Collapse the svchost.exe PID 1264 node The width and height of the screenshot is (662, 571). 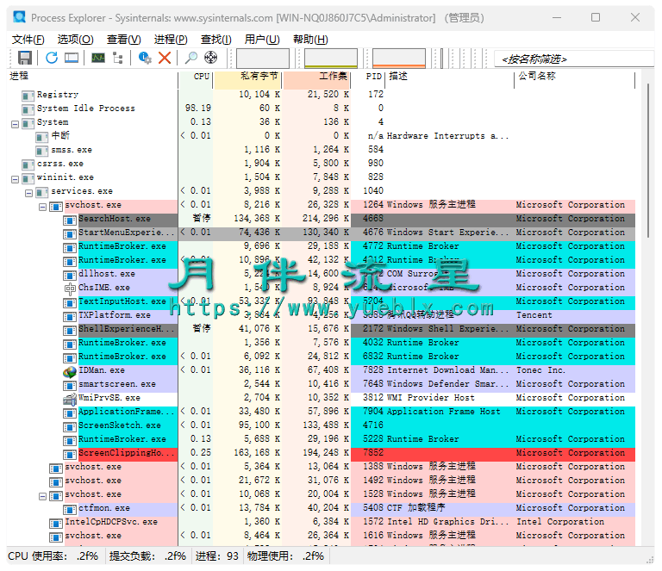coord(42,207)
